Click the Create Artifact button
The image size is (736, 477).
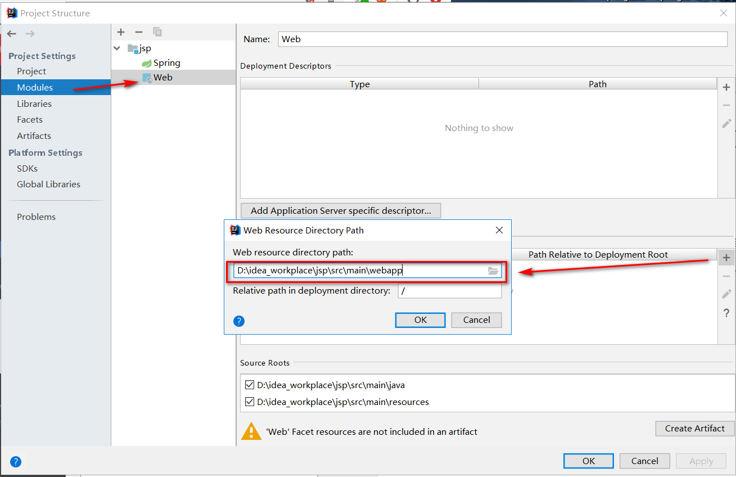(695, 428)
